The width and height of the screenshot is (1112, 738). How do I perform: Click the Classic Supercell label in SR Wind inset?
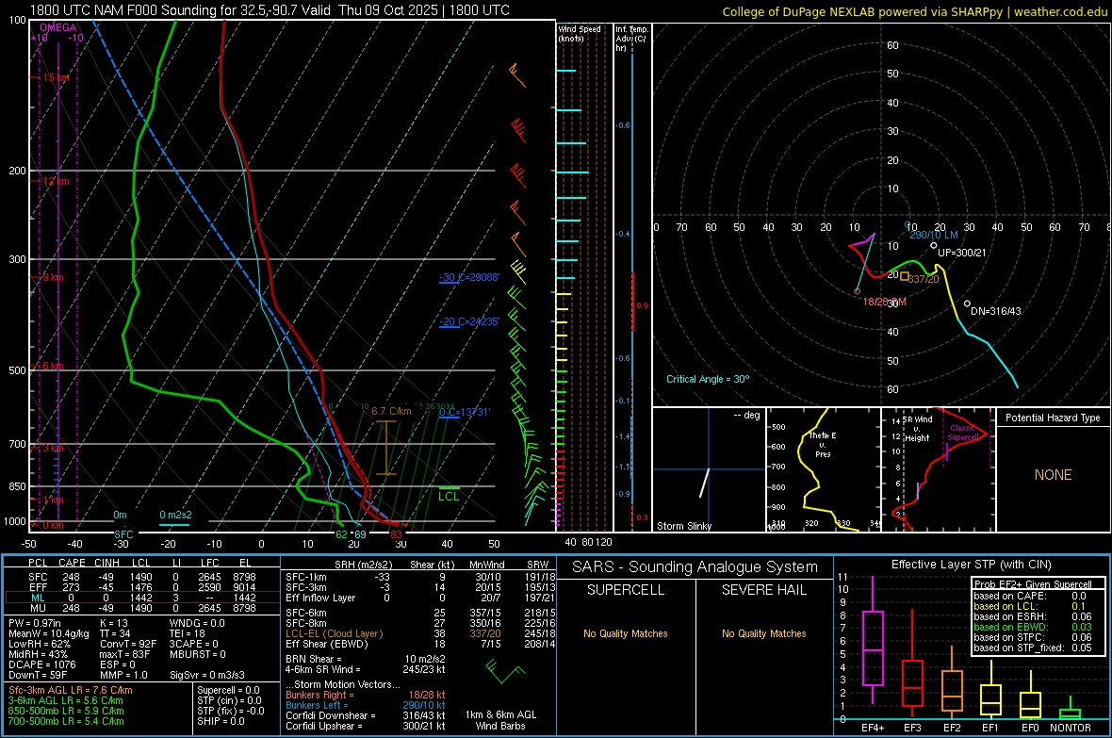[962, 433]
